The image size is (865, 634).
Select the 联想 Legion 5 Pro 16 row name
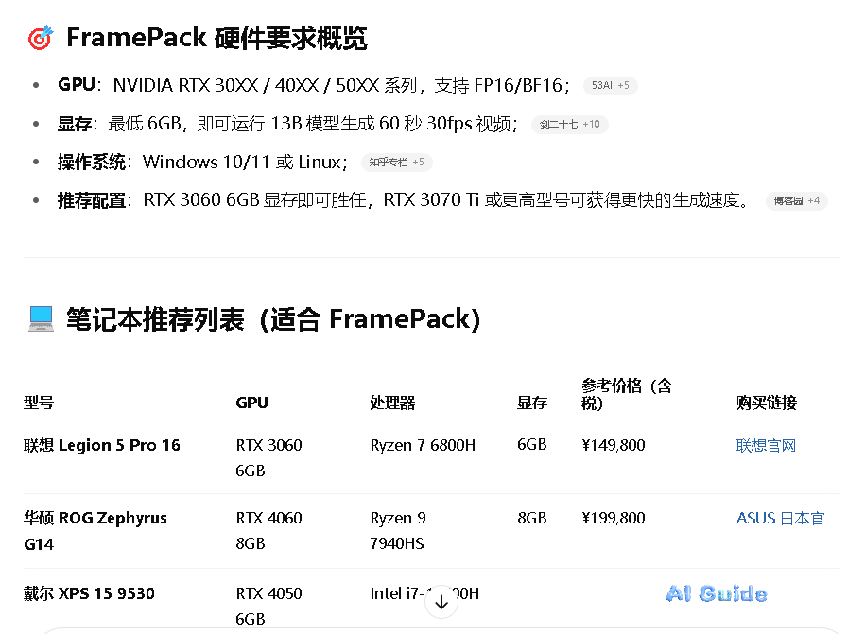click(102, 445)
